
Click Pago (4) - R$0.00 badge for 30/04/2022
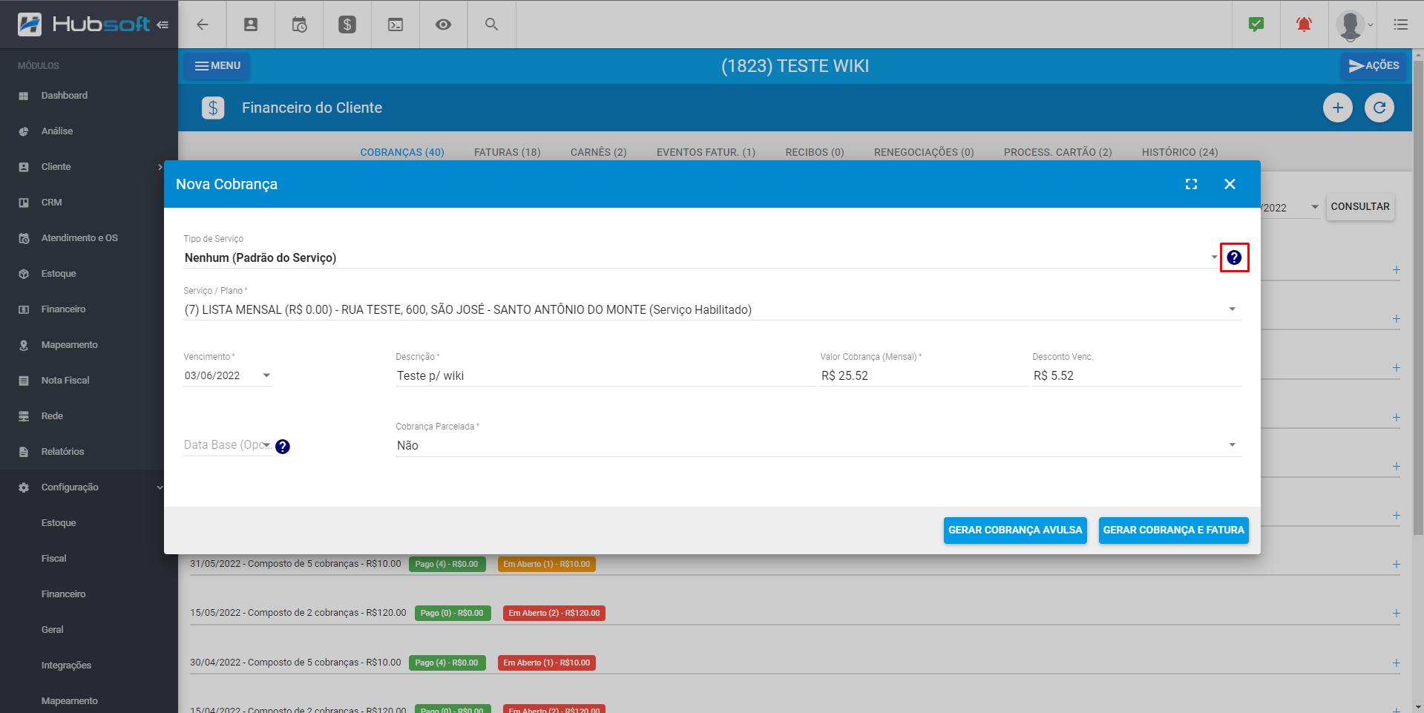click(447, 663)
